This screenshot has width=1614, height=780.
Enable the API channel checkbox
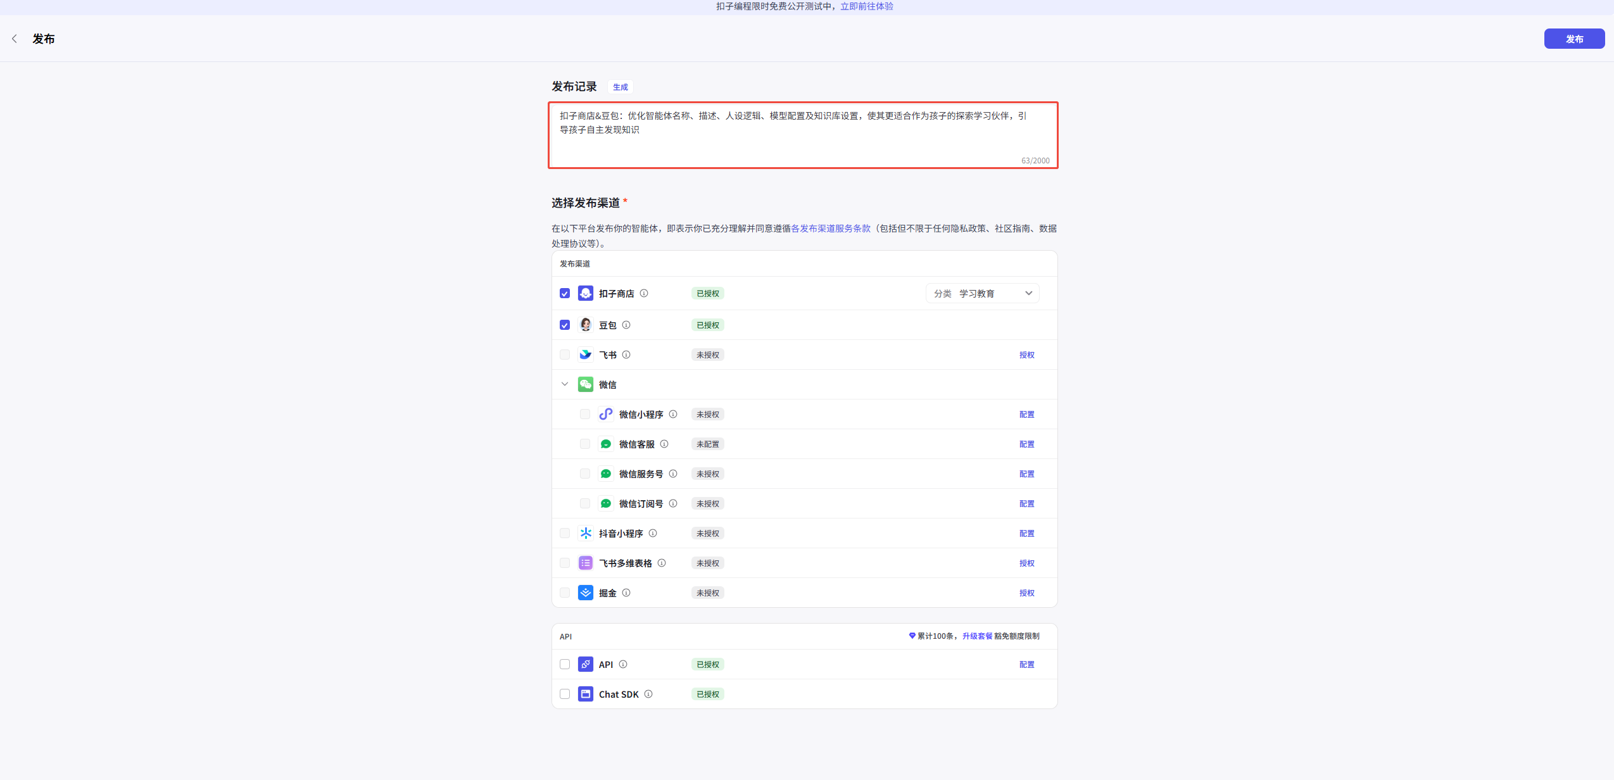565,664
